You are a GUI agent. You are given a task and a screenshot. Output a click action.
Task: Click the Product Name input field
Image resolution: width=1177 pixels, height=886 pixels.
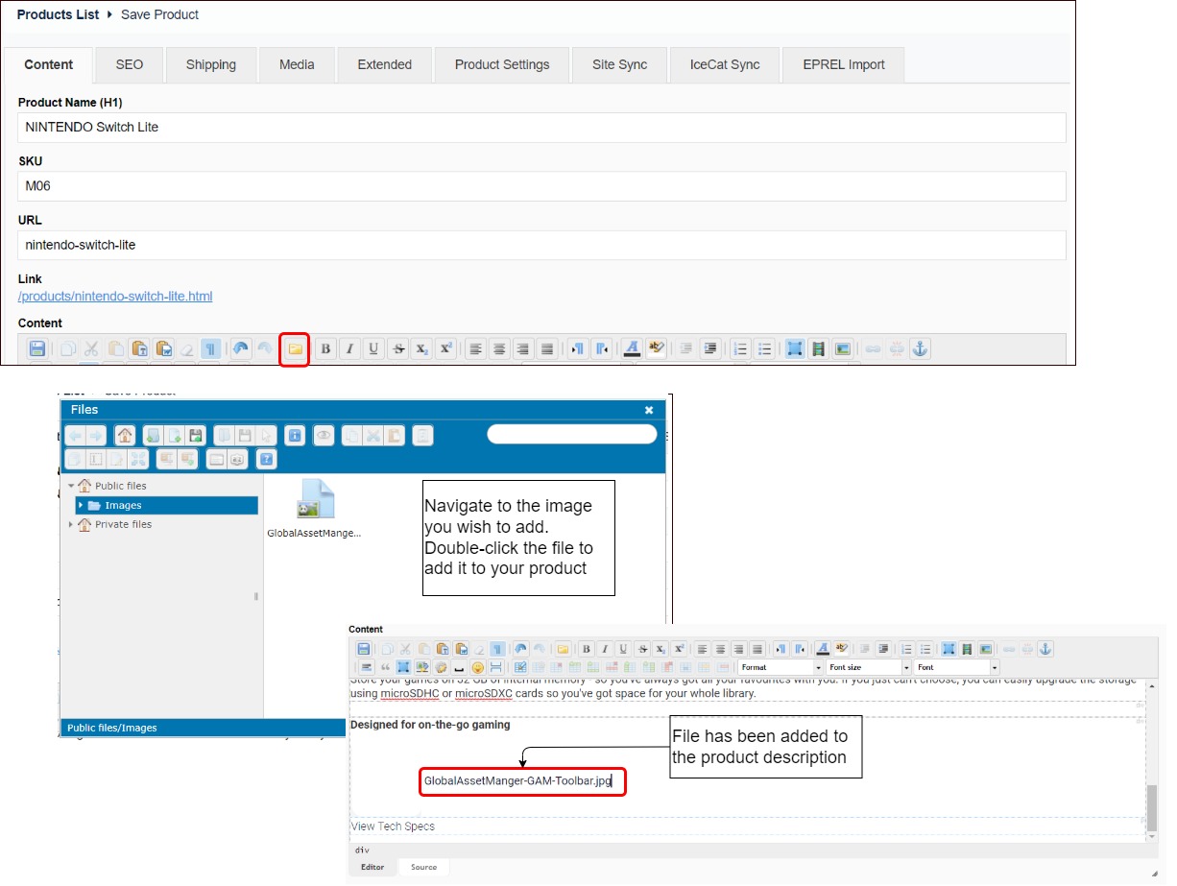(541, 128)
